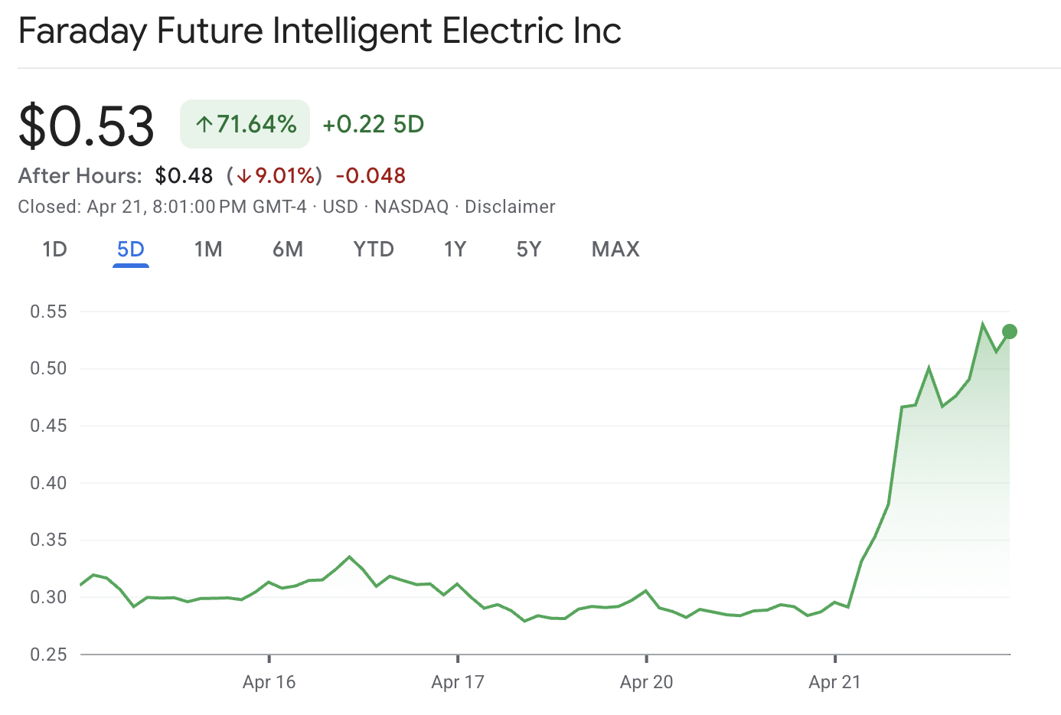Viewport: 1061px width, 715px height.
Task: Click the Apr 17 date axis label
Action: [x=458, y=682]
